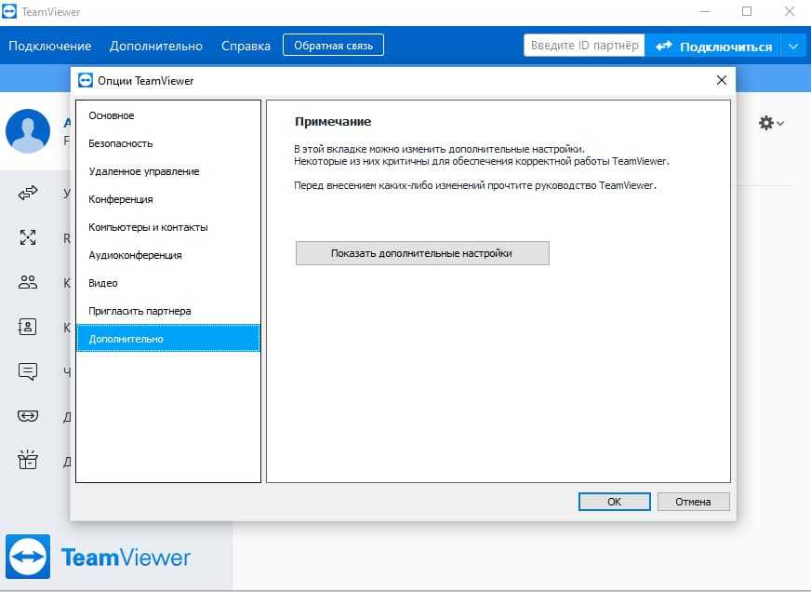Confirm with the OK button
The width and height of the screenshot is (811, 592).
tap(615, 502)
